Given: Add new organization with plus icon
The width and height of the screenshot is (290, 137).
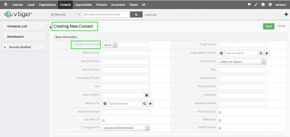Looking at the screenshot, I should click(x=267, y=53).
